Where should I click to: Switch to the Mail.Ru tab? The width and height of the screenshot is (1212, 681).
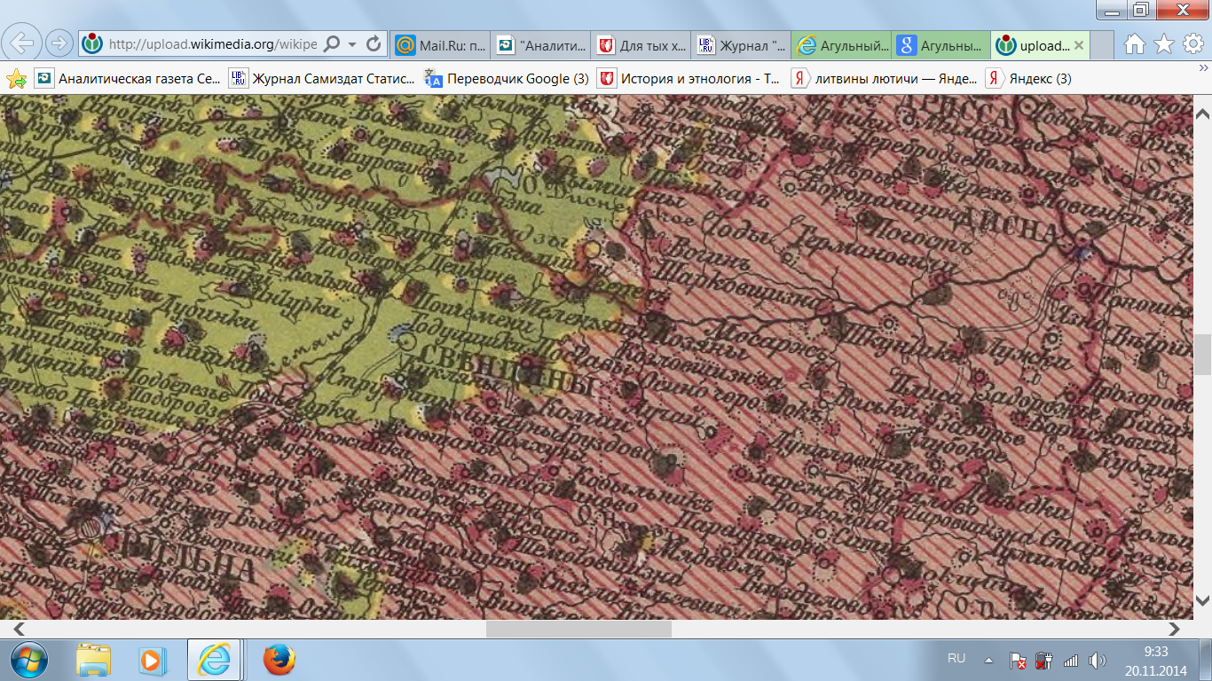click(x=440, y=44)
